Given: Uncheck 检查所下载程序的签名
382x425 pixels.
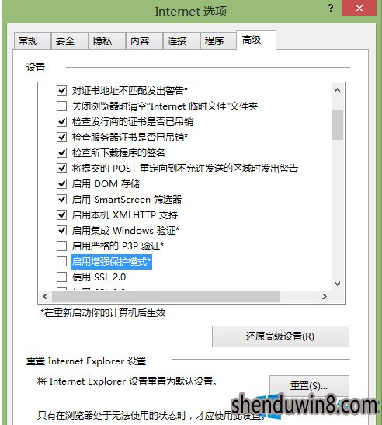Looking at the screenshot, I should click(x=62, y=152).
